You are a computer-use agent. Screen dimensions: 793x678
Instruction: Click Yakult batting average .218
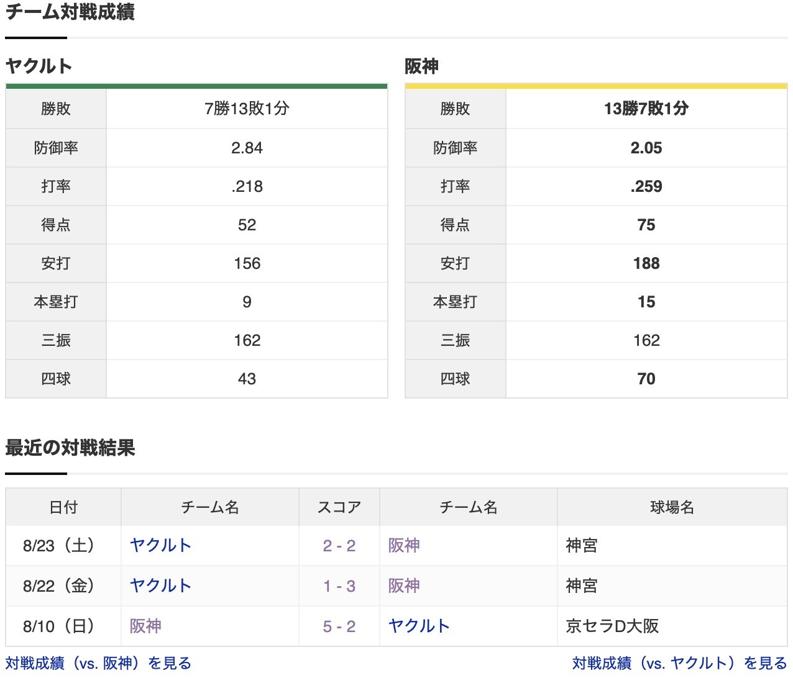tap(247, 186)
